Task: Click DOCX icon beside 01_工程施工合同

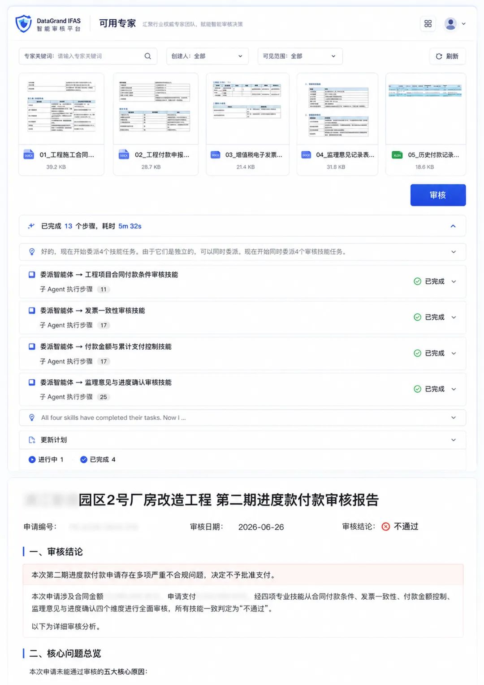Action: (29, 155)
